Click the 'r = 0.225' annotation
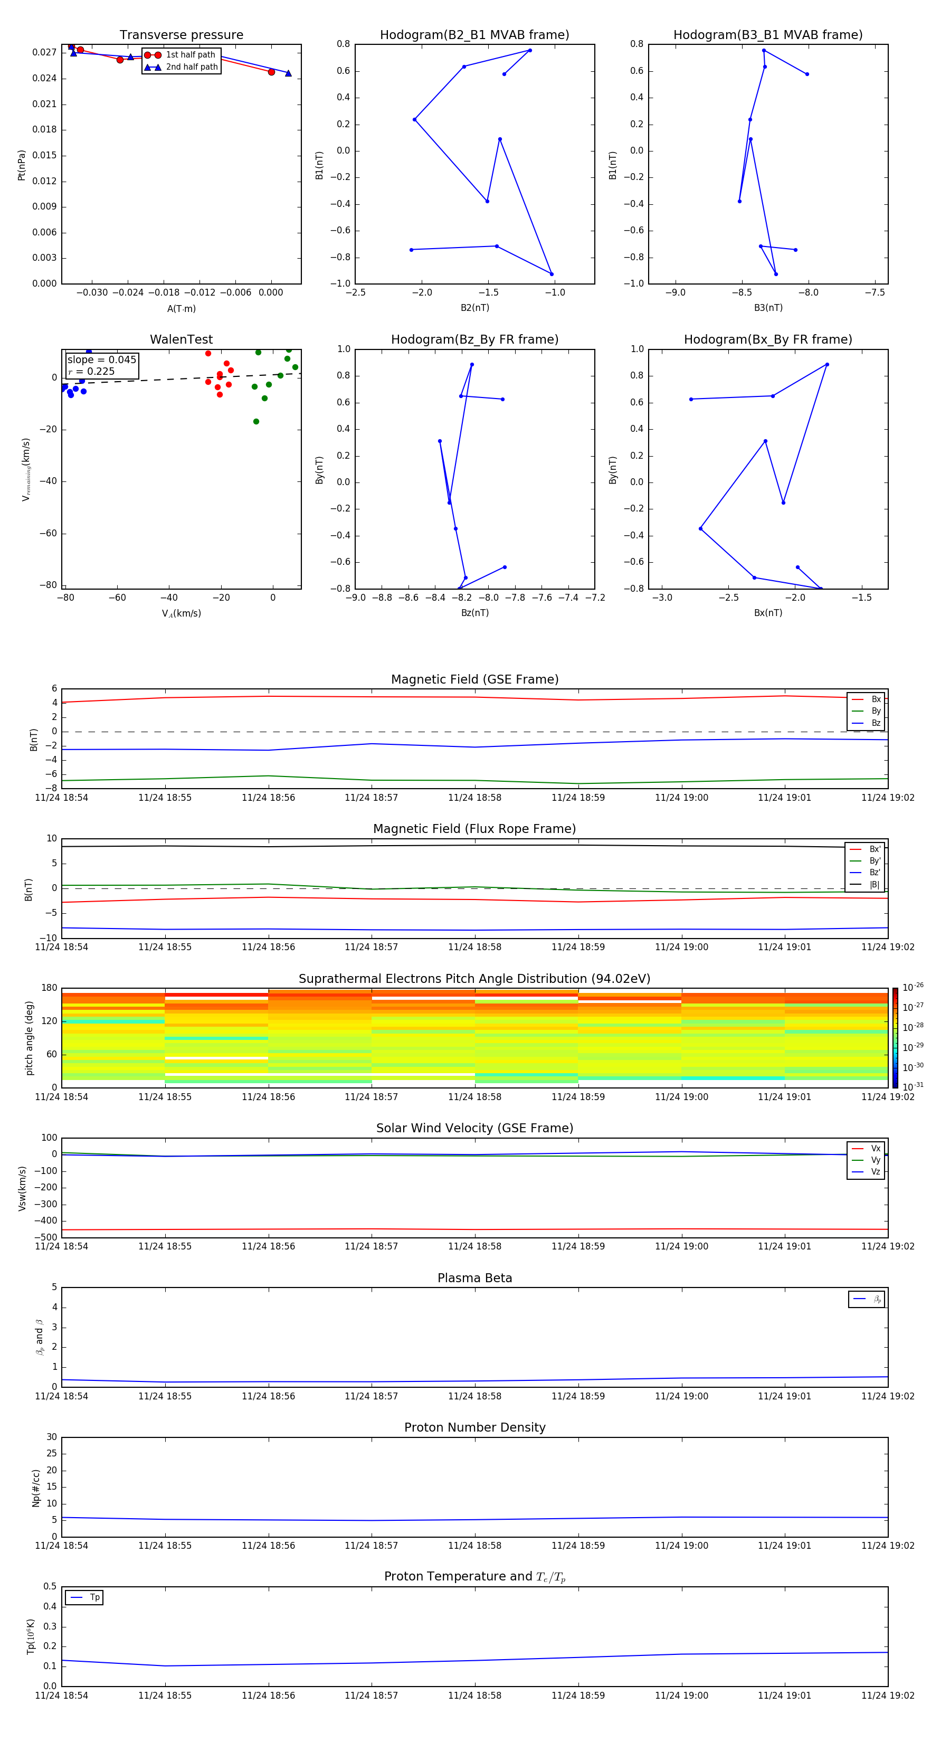The height and width of the screenshot is (1742, 950). (91, 371)
